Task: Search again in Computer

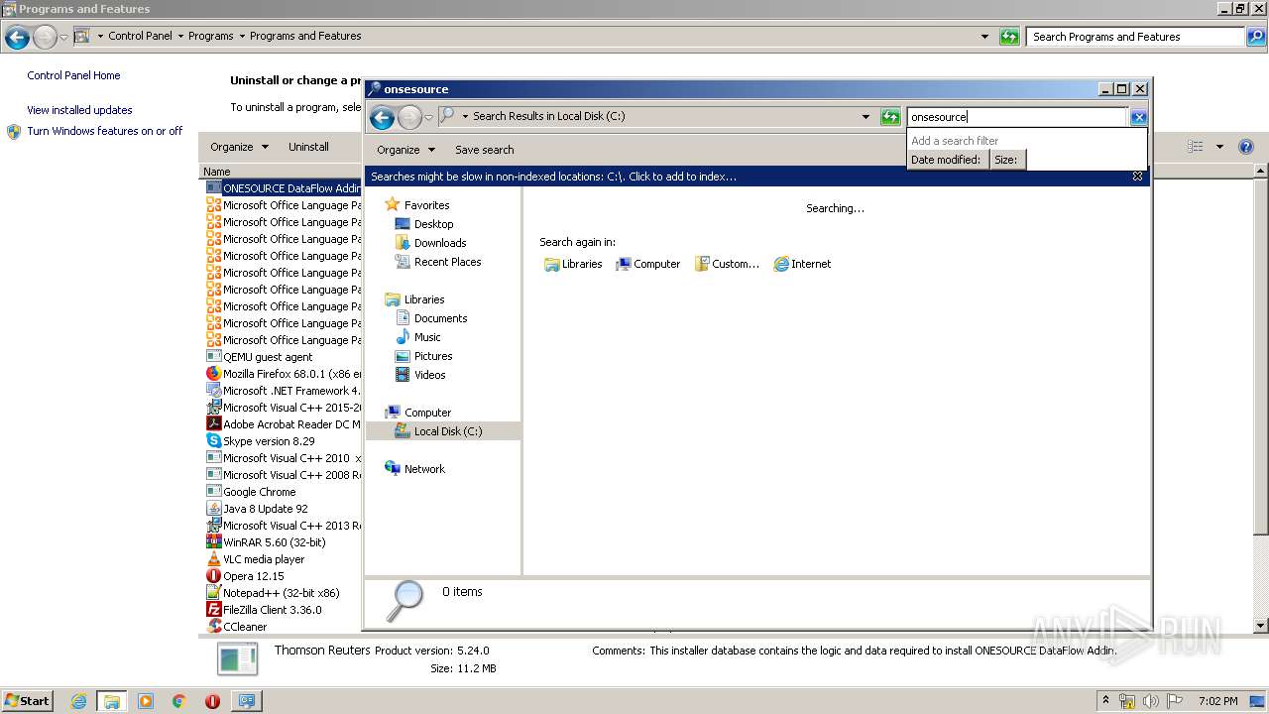Action: [648, 264]
